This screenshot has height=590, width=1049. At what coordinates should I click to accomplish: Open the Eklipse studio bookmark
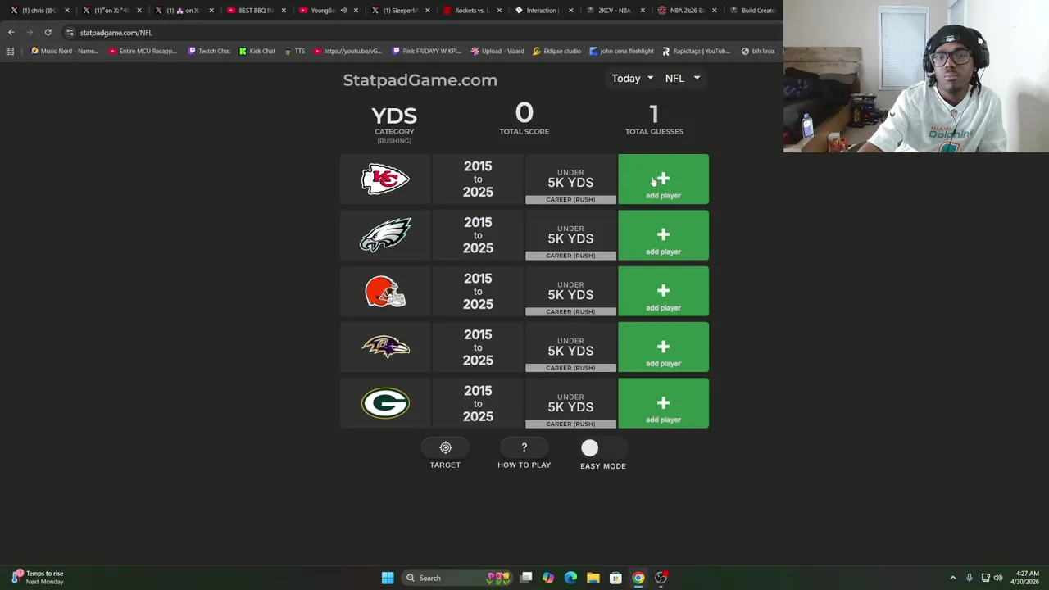tap(556, 51)
